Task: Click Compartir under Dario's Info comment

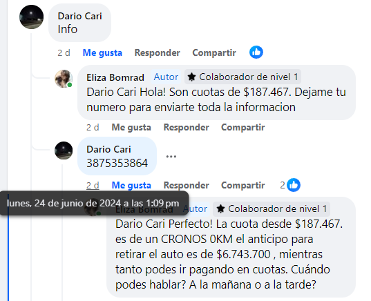Action: (x=214, y=52)
